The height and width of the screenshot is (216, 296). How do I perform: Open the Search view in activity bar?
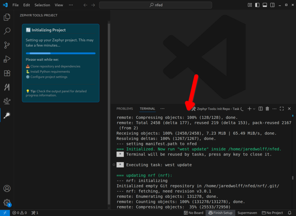tap(7, 31)
